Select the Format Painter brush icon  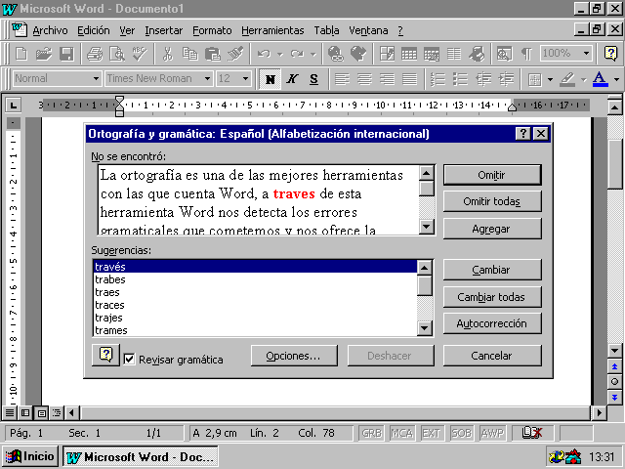tap(235, 54)
